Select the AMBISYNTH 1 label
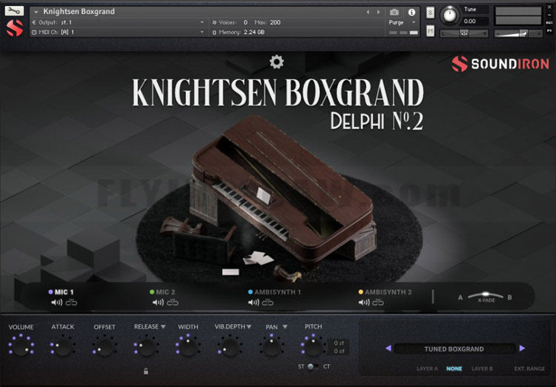Image resolution: width=556 pixels, height=387 pixels. pos(278,292)
